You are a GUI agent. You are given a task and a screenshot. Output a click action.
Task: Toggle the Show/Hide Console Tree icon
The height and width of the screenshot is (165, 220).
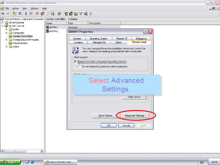[20, 14]
